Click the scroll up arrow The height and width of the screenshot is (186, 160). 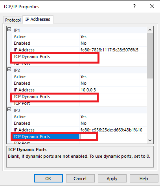tap(150, 30)
